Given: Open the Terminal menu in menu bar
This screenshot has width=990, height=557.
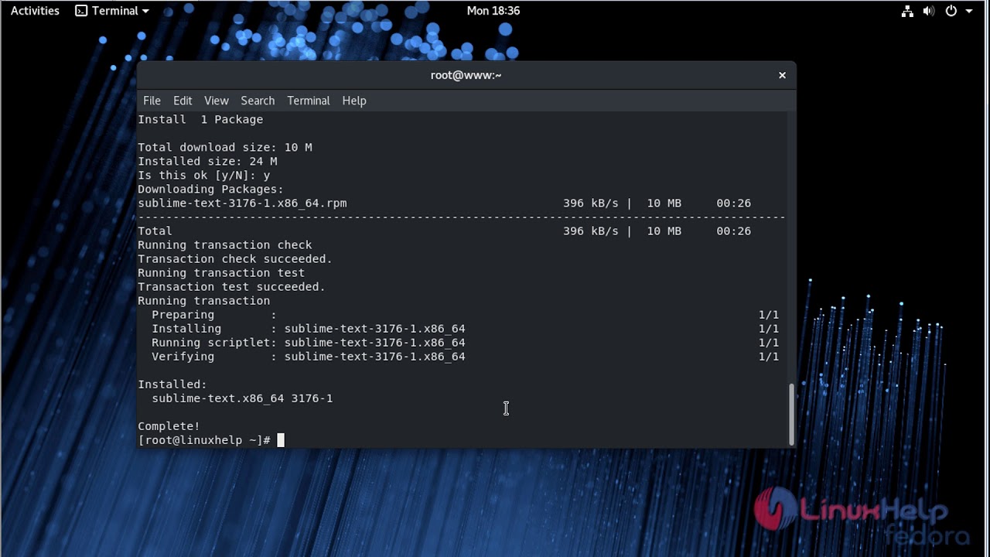Looking at the screenshot, I should click(x=309, y=101).
